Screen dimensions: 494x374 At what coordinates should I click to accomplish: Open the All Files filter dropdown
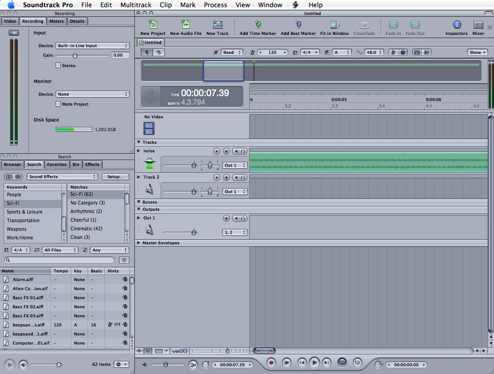coord(60,250)
